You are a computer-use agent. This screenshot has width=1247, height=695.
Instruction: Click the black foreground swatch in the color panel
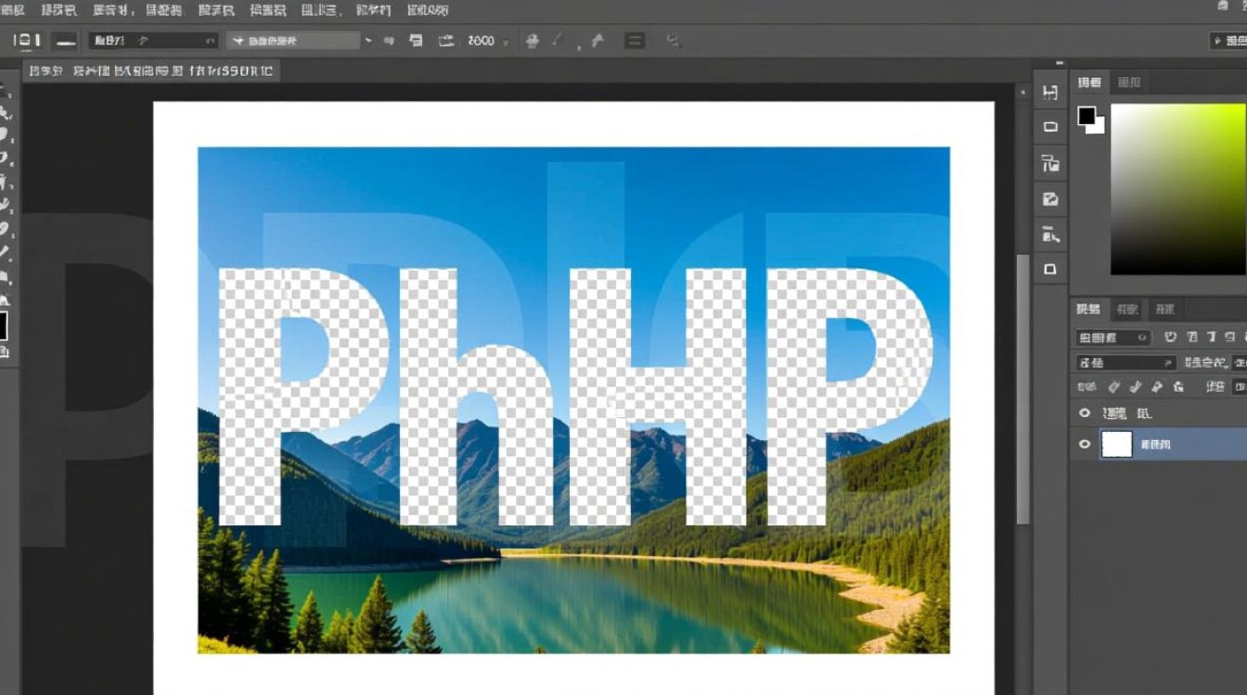click(x=1086, y=116)
